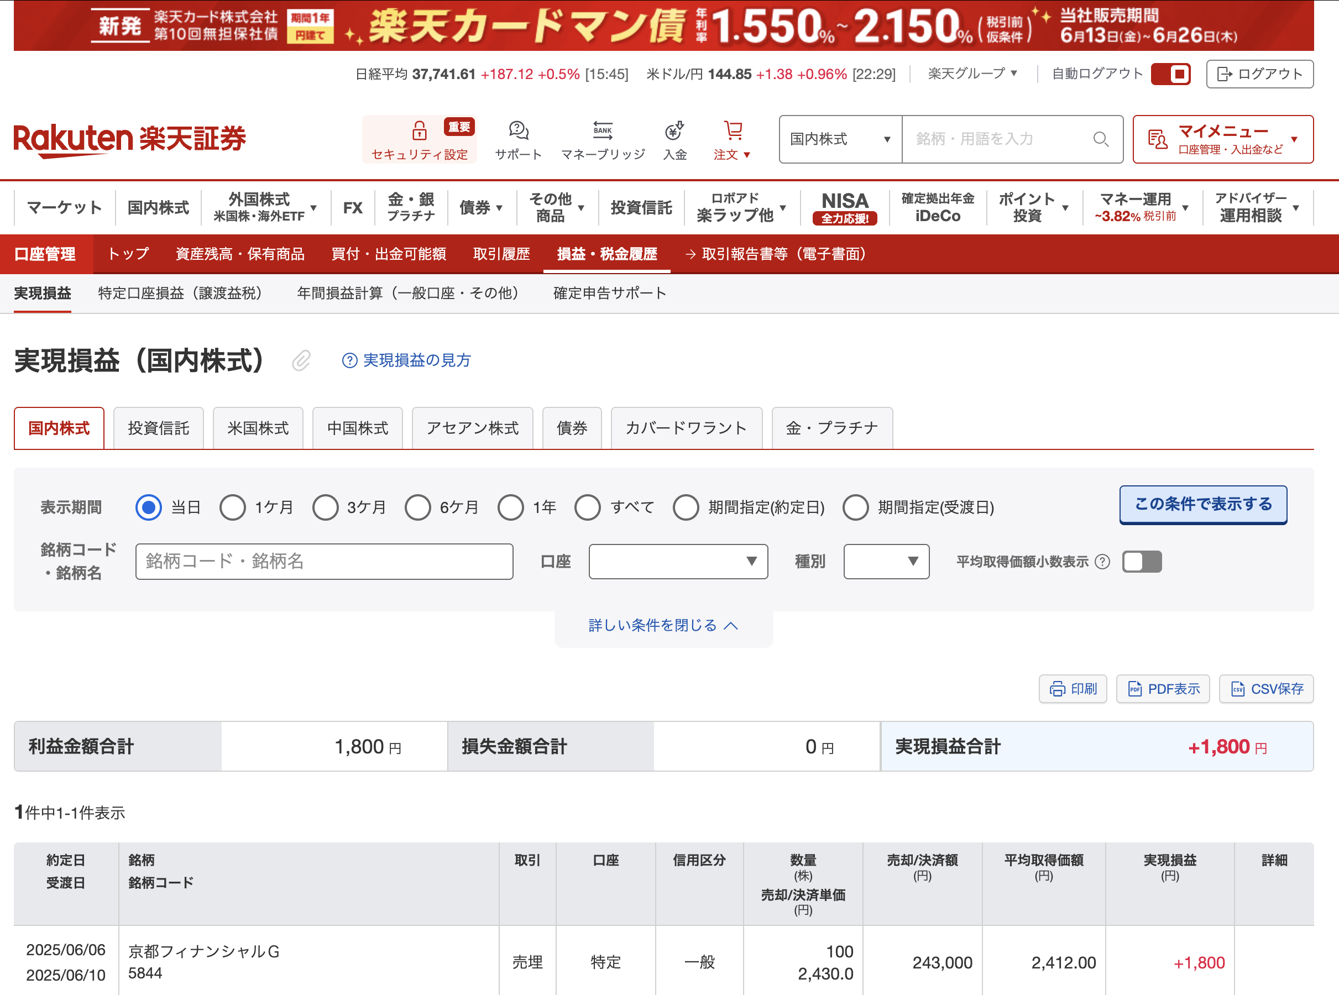Click the 楽天カードマン債 banner

(x=664, y=26)
